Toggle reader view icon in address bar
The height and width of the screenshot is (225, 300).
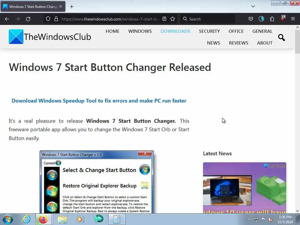point(164,19)
